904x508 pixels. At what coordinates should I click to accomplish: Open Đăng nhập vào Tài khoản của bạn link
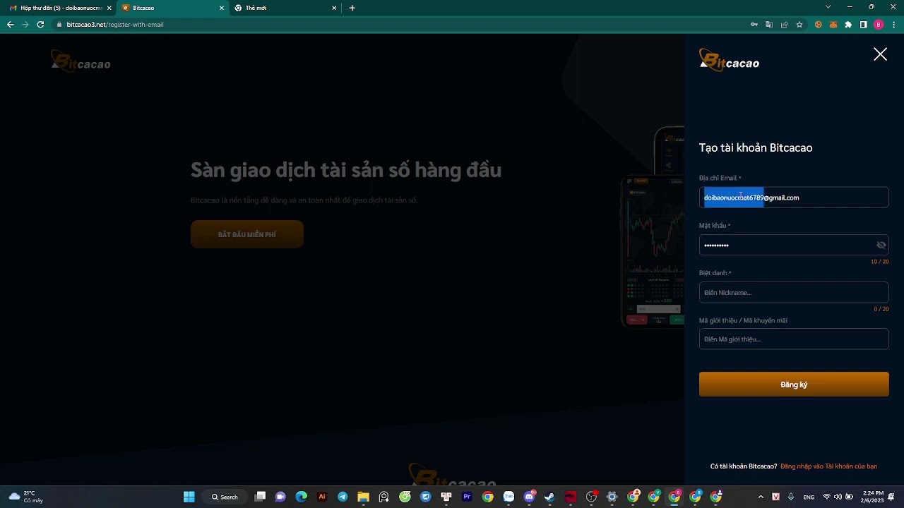[828, 466]
